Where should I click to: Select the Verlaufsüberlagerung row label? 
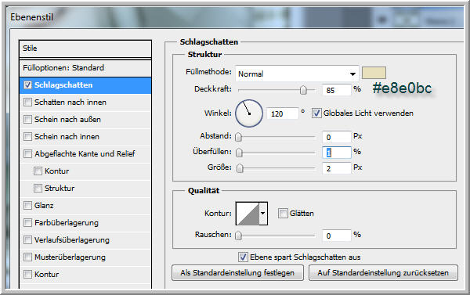[71, 240]
